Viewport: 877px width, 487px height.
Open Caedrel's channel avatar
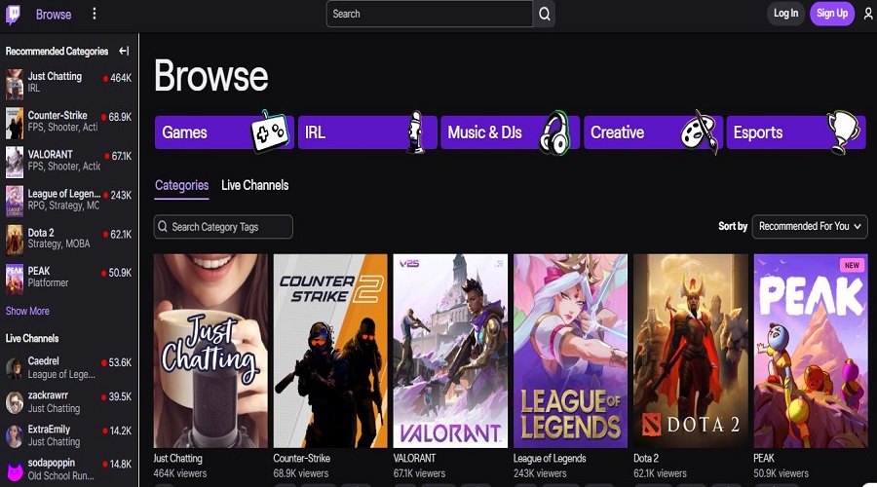15,368
